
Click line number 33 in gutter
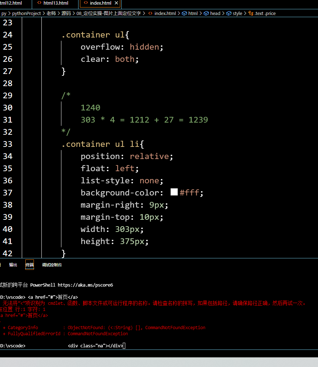[7, 144]
